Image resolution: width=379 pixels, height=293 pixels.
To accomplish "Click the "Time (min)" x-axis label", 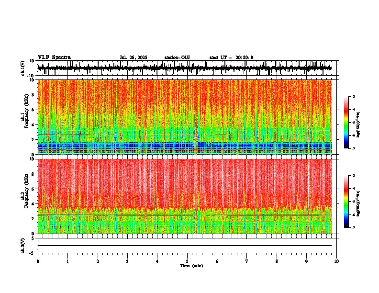I will tap(191, 266).
